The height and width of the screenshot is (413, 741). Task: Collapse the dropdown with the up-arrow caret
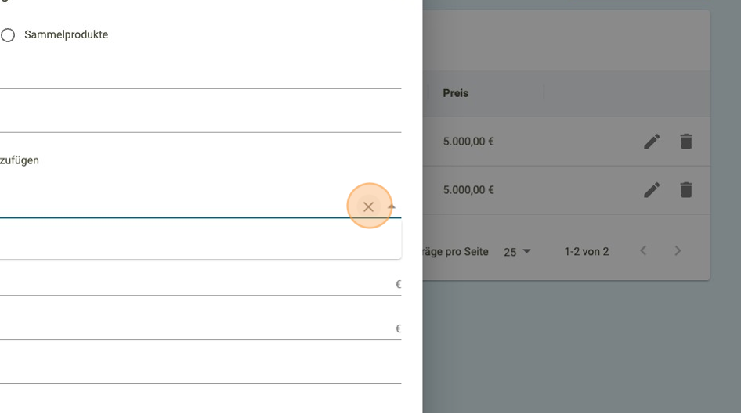click(x=392, y=207)
